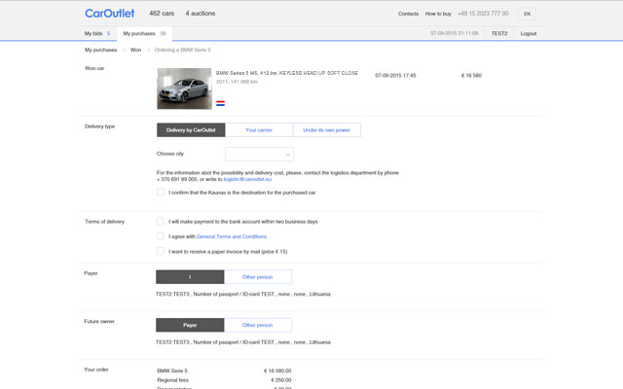Screen dimensions: 623x389
Task: Choose the Your carrier delivery option
Action: 259,129
